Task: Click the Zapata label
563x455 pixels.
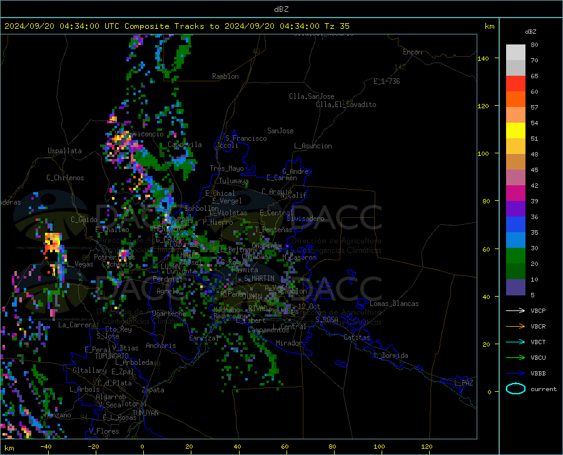Action: [153, 390]
